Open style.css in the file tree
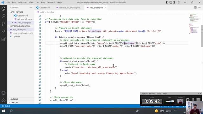 pyautogui.click(x=16, y=36)
